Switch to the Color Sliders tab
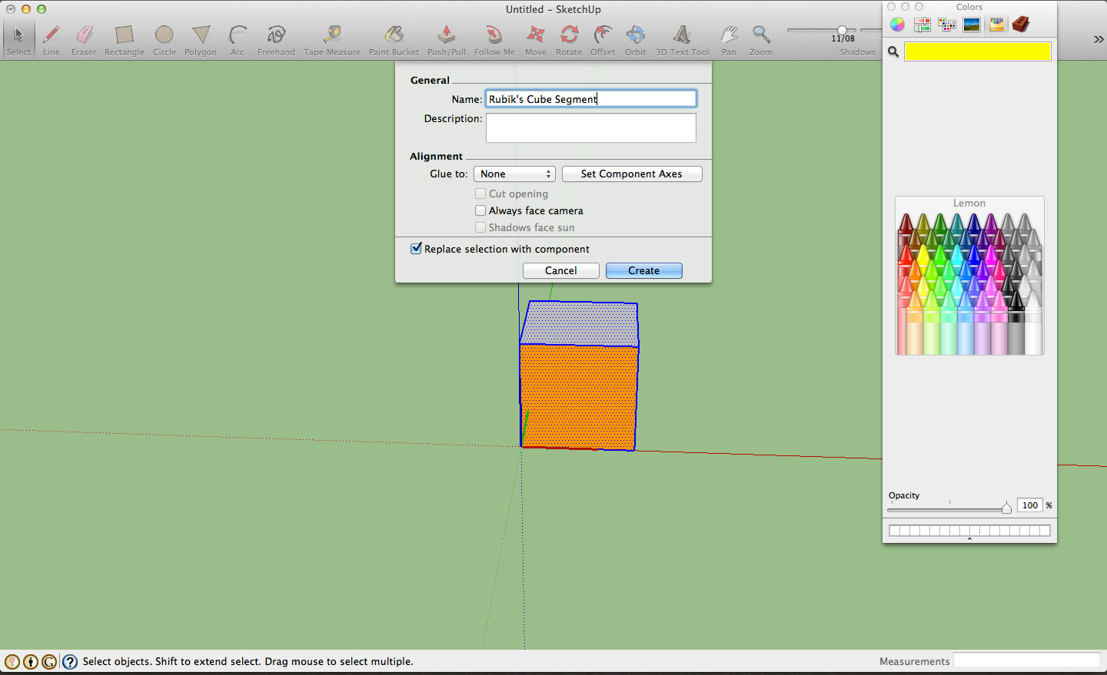Image resolution: width=1107 pixels, height=675 pixels. point(922,24)
